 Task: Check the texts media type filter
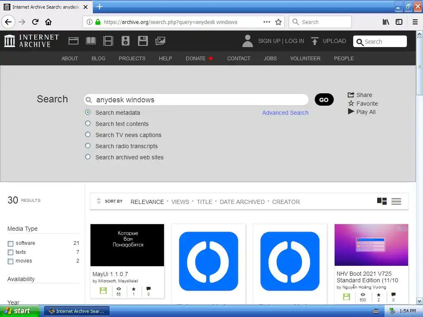pyautogui.click(x=10, y=252)
